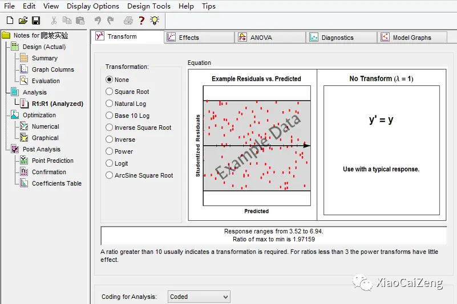Select the ArcSine Square Root transformation
Image resolution: width=457 pixels, height=304 pixels.
pyautogui.click(x=110, y=175)
